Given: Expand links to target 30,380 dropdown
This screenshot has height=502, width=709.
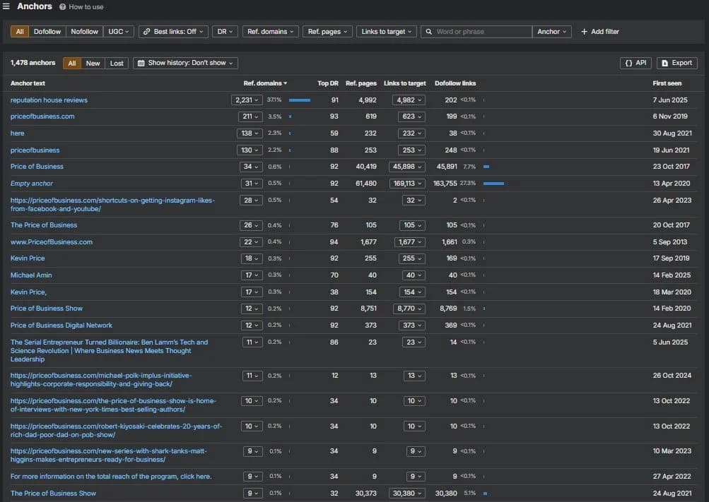Looking at the screenshot, I should click(407, 494).
